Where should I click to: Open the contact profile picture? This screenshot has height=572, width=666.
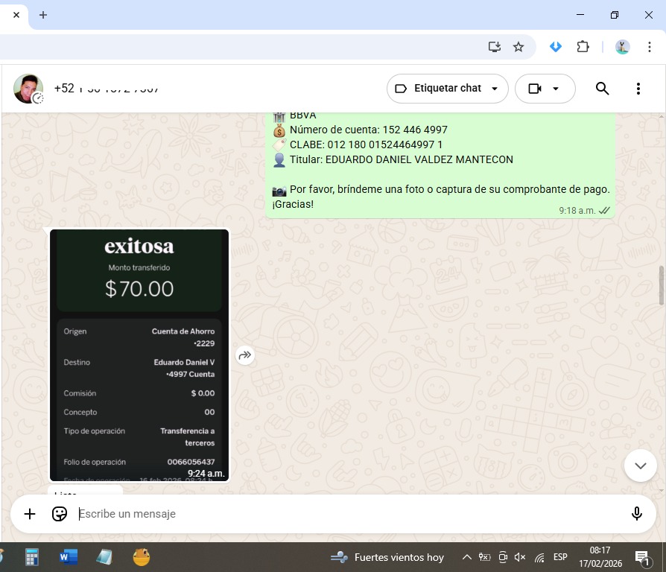[28, 89]
